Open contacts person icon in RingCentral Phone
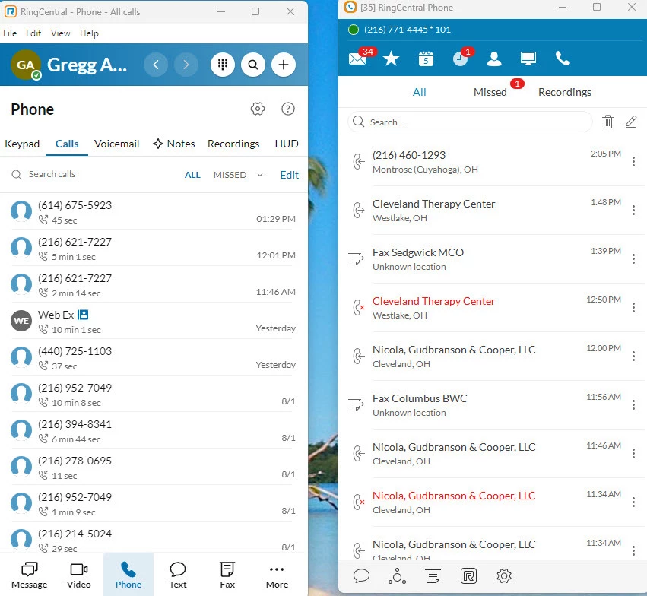This screenshot has height=596, width=647. pos(494,59)
